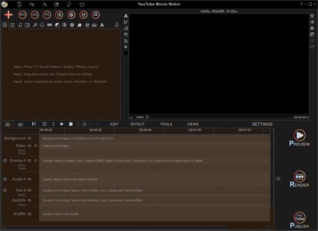This screenshot has height=231, width=318.
Task: Click the timeline horizontal scrollbar
Action: click(x=115, y=227)
